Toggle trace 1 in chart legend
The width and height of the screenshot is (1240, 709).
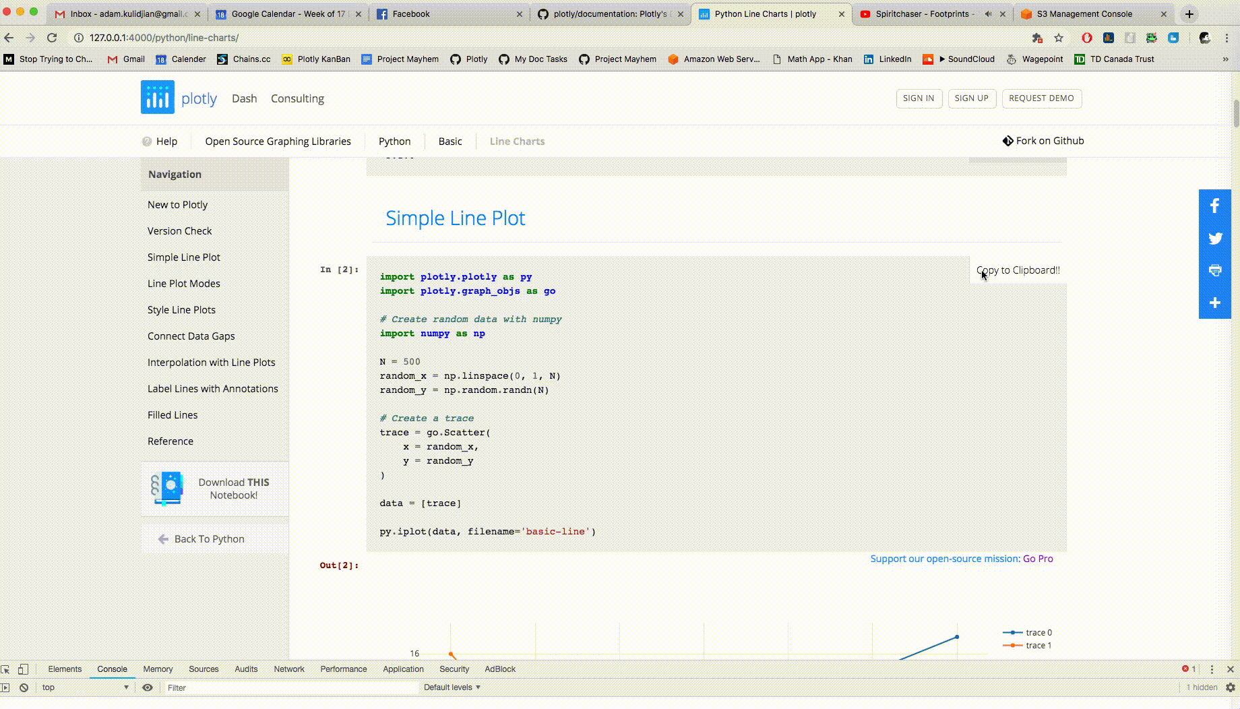tap(1027, 645)
